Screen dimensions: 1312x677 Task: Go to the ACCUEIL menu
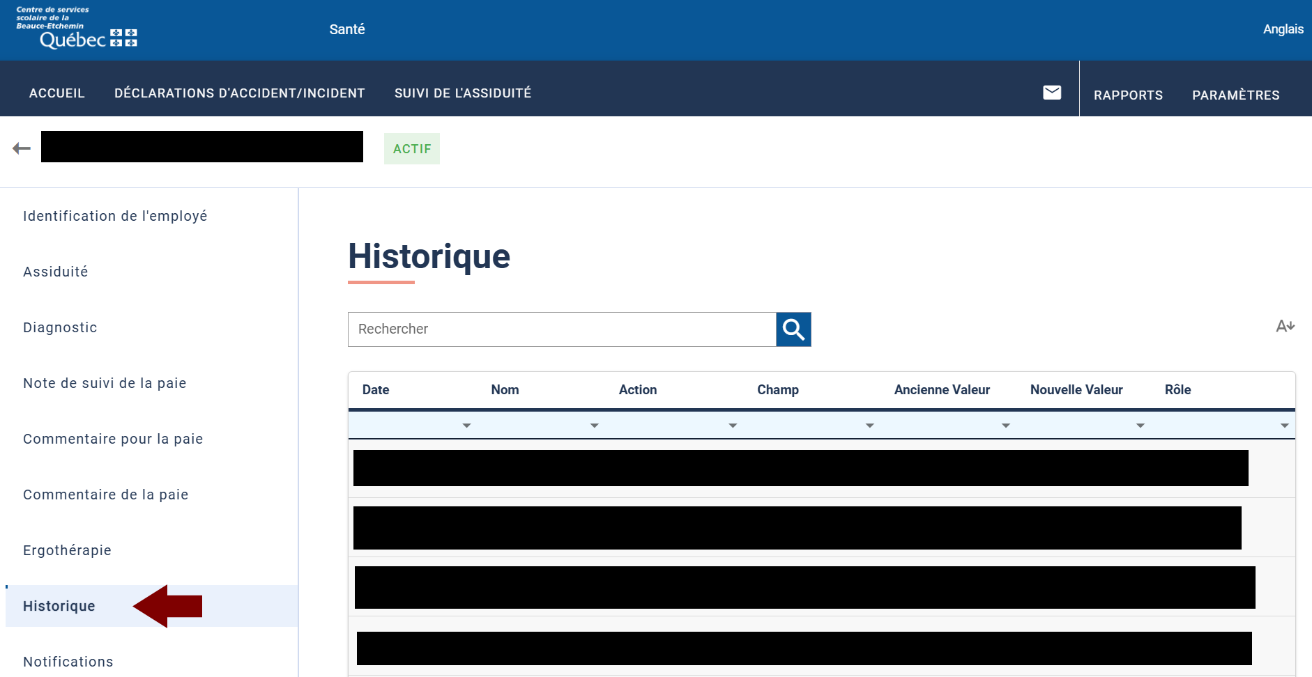(x=57, y=93)
